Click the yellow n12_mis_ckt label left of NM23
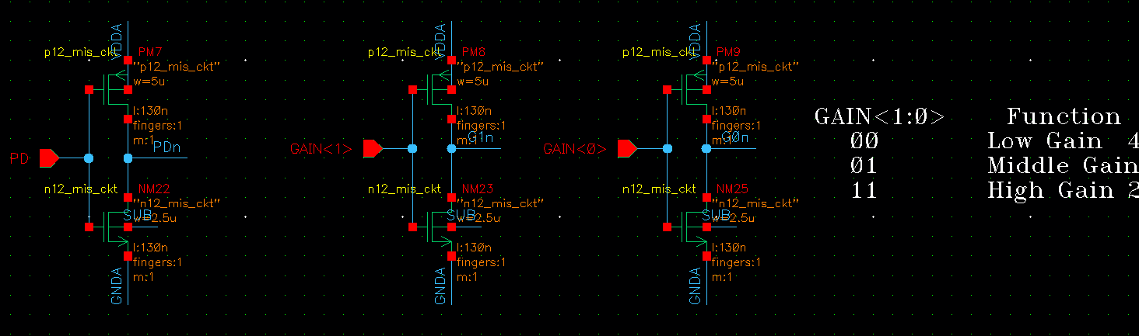This screenshot has width=1139, height=336. coord(405,189)
